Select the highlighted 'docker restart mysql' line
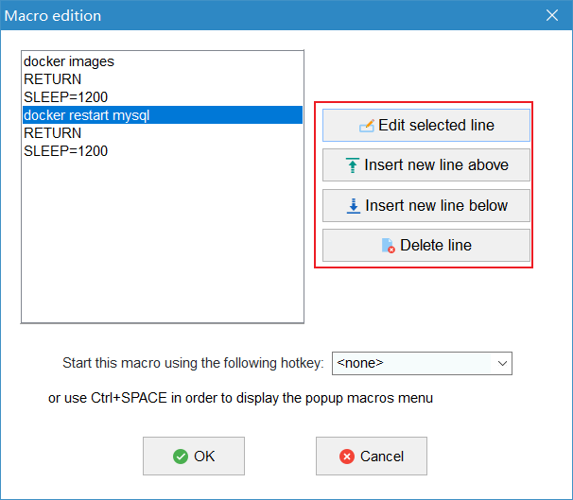This screenshot has width=573, height=500. pos(163,115)
